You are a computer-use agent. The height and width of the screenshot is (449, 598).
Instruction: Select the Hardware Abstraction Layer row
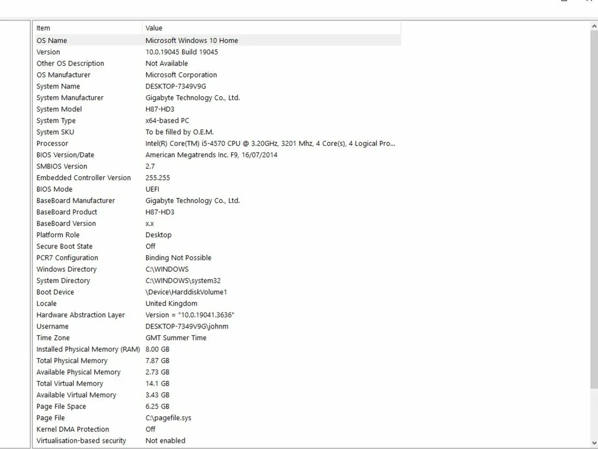point(81,316)
